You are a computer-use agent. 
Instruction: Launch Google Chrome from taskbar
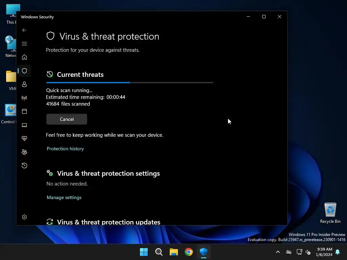189,252
